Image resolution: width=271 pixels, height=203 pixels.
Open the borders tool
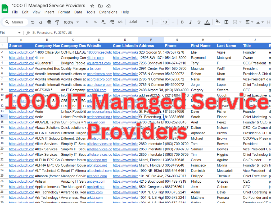(x=226, y=22)
